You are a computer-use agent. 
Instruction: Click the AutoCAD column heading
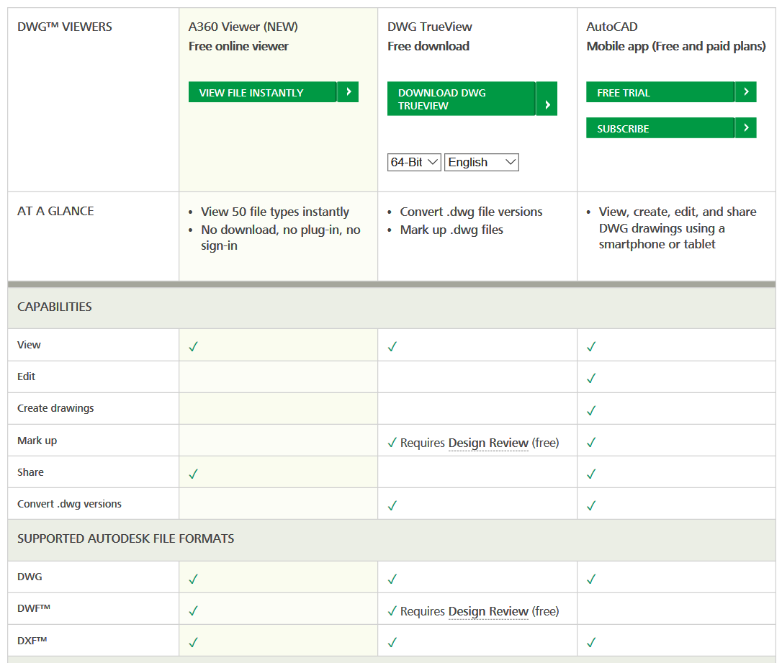pyautogui.click(x=612, y=27)
